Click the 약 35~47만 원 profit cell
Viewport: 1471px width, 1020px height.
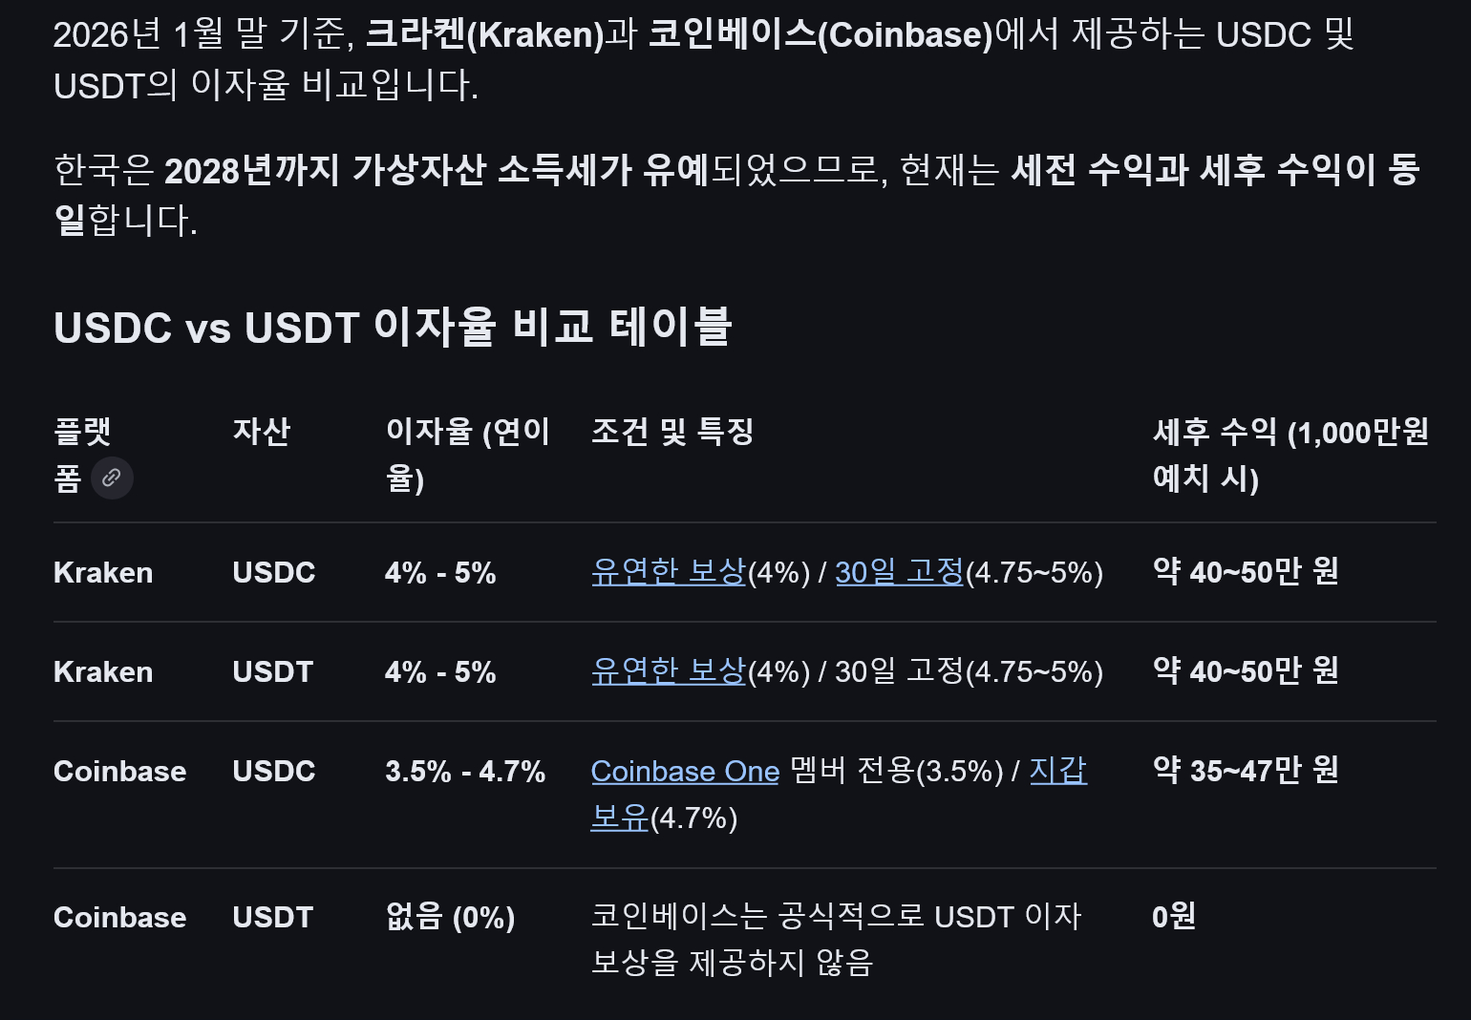[x=1246, y=771]
